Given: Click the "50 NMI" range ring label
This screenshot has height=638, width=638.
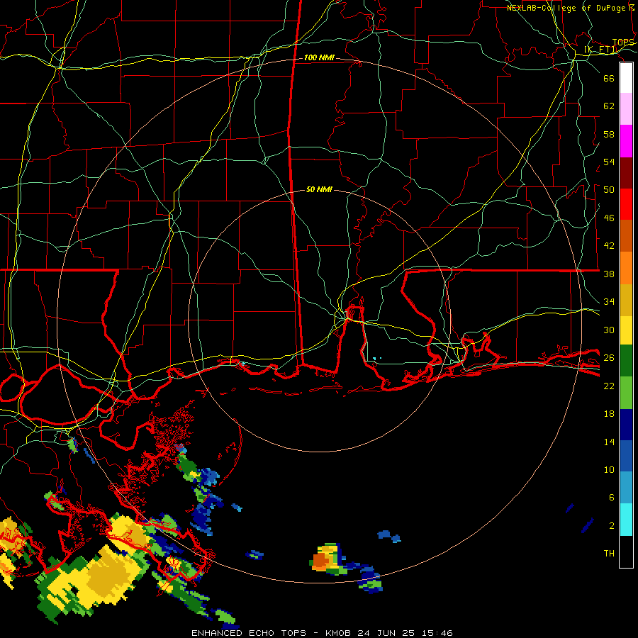Looking at the screenshot, I should click(319, 189).
